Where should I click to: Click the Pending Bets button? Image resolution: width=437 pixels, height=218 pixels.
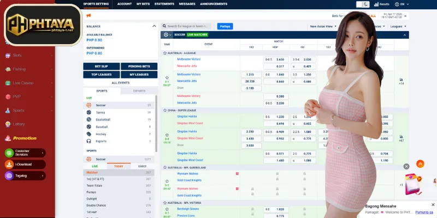pos(139,66)
